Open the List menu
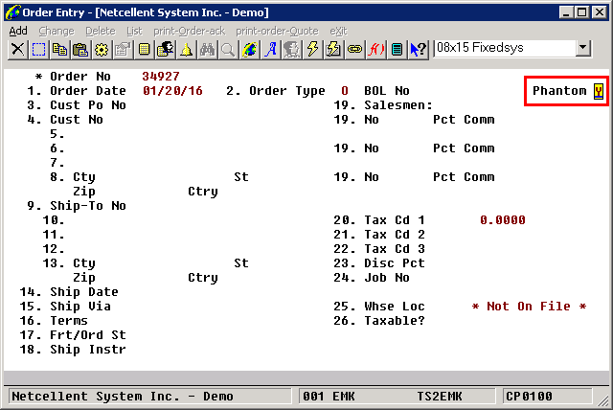Image resolution: width=613 pixels, height=410 pixels. [134, 31]
